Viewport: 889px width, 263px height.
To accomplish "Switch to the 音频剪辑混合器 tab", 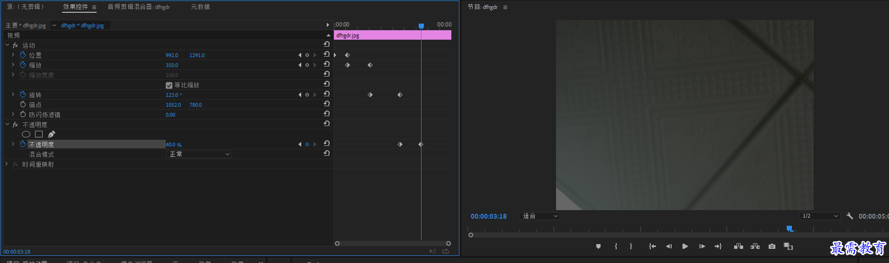I will click(139, 7).
